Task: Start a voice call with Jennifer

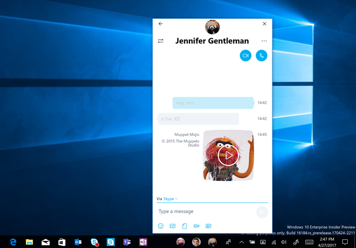Action: (x=261, y=55)
